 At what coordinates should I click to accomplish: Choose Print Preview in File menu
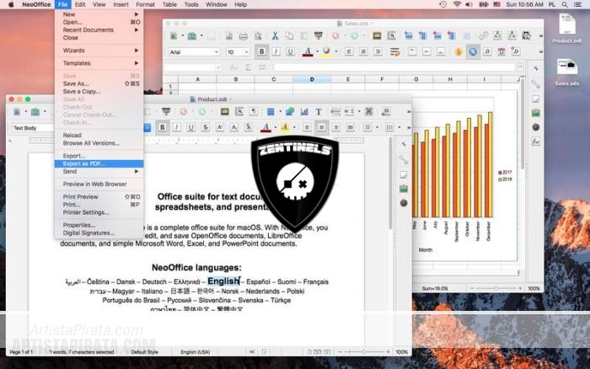coord(99,197)
